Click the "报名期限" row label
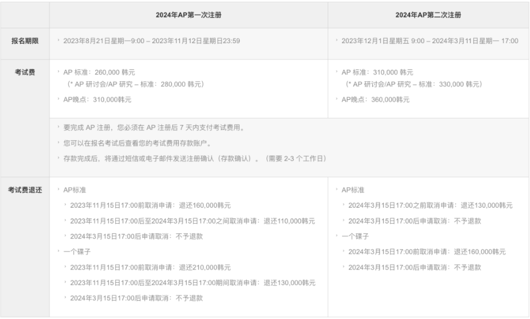The image size is (530, 319). pos(24,41)
